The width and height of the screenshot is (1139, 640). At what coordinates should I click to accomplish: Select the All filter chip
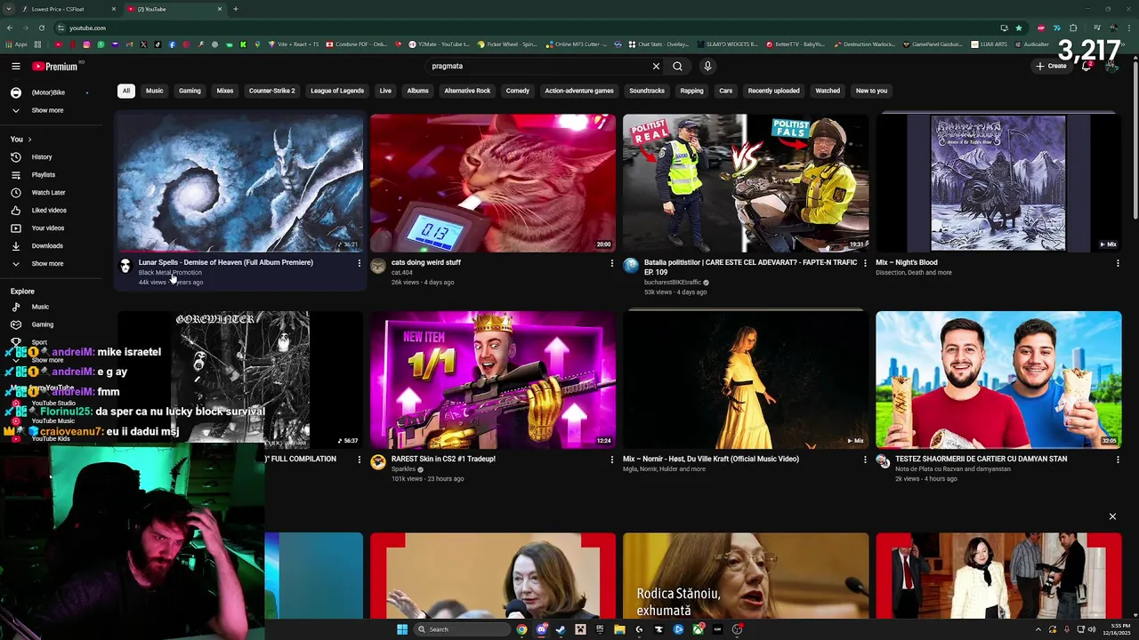[126, 91]
